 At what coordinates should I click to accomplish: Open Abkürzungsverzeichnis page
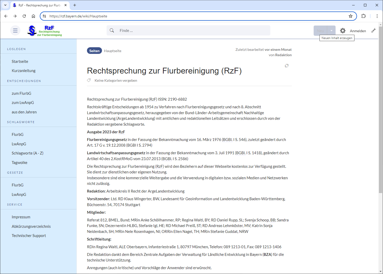(31, 227)
